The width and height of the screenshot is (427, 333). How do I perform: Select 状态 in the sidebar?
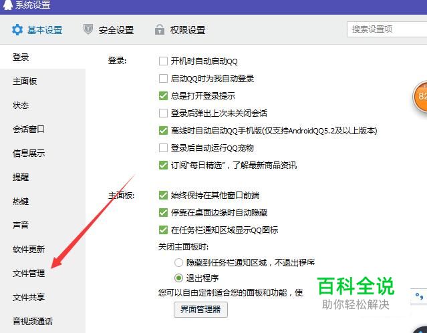click(x=21, y=105)
